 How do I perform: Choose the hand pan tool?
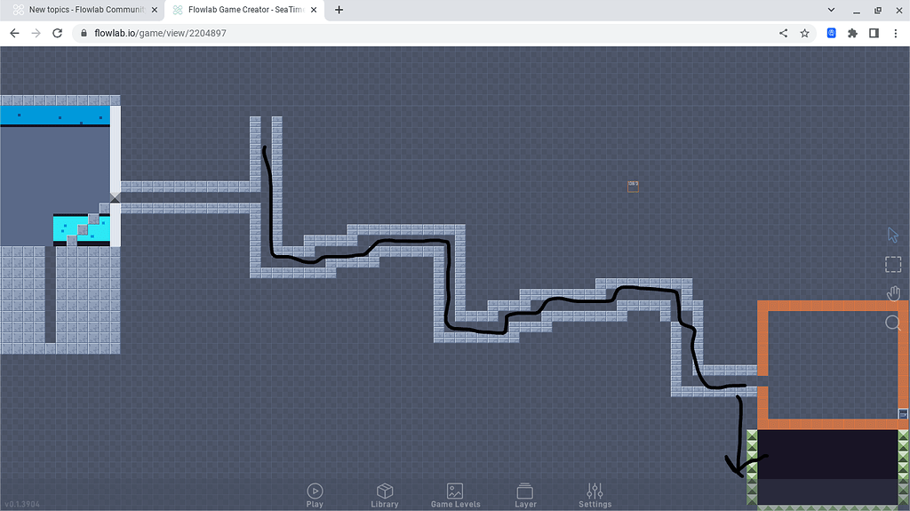893,293
